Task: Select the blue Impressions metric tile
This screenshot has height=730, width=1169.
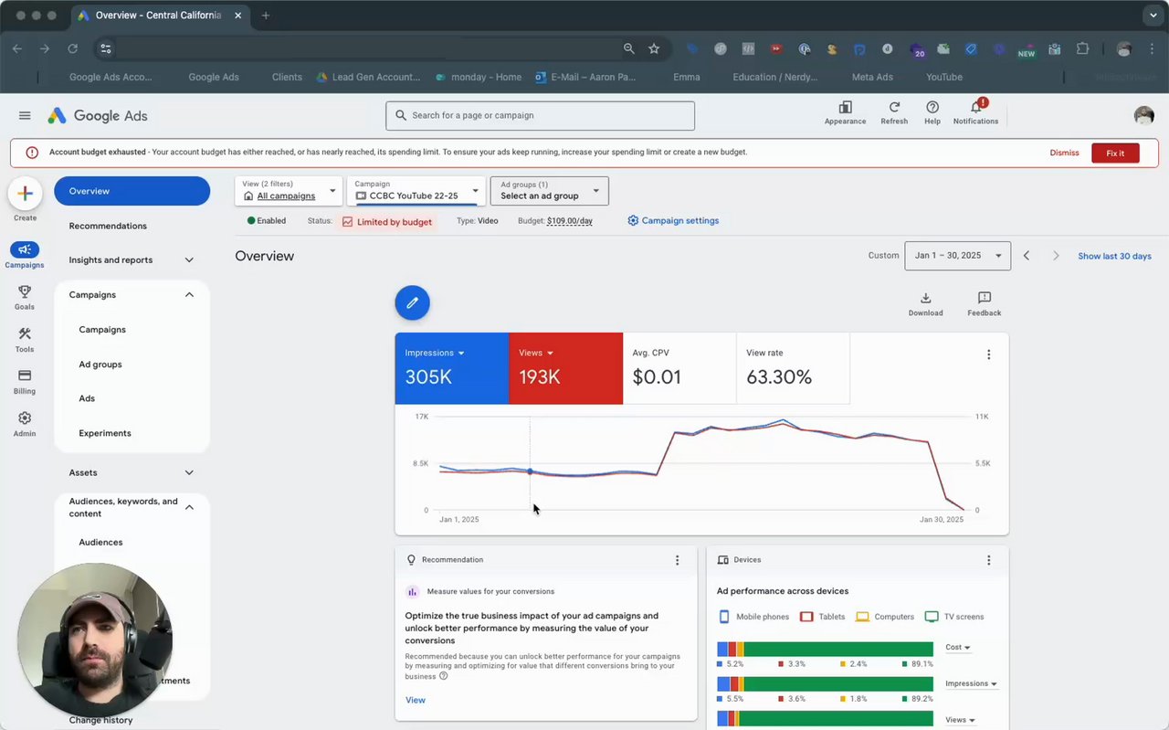Action: click(x=451, y=367)
